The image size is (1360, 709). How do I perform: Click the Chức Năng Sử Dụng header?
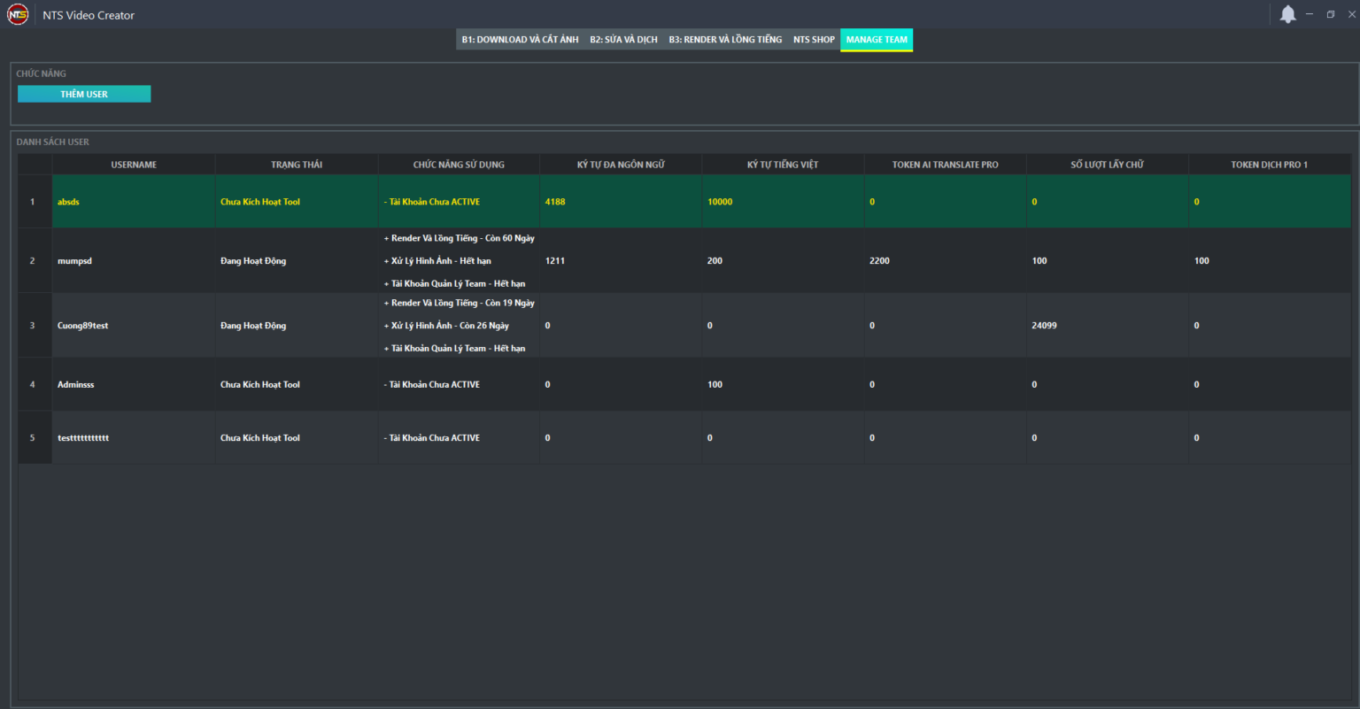pos(459,165)
